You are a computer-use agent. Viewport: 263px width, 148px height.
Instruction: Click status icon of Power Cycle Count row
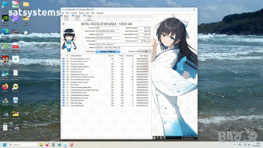(x=64, y=64)
